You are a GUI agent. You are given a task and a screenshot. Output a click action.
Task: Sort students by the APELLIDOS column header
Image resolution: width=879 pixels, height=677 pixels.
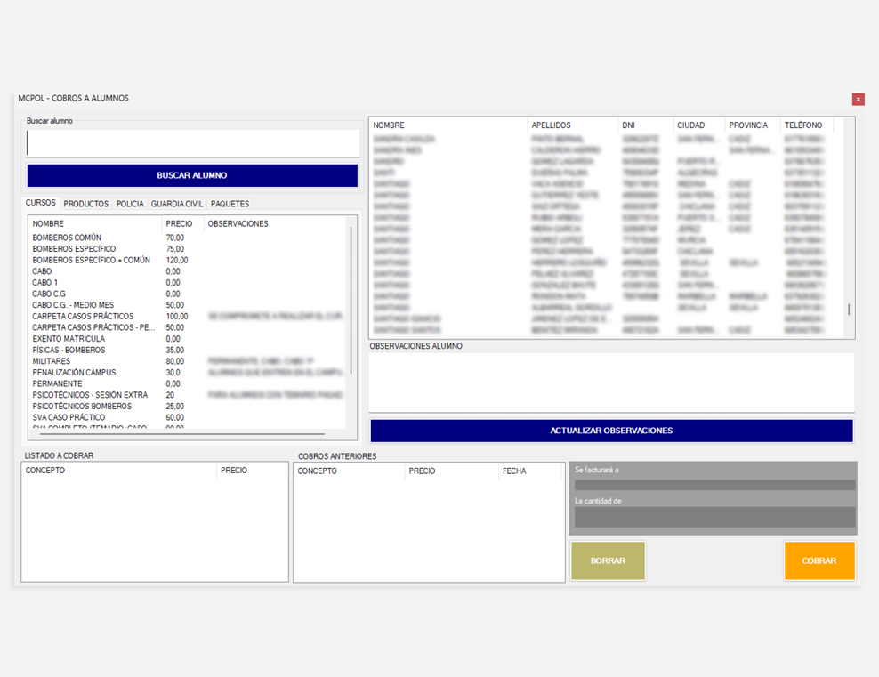552,125
